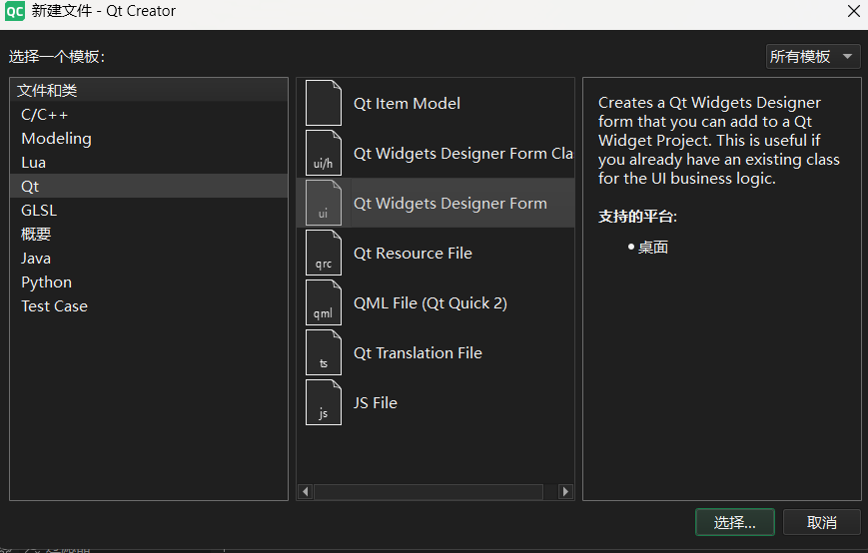Open the 所有模板 template filter dropdown

(813, 57)
